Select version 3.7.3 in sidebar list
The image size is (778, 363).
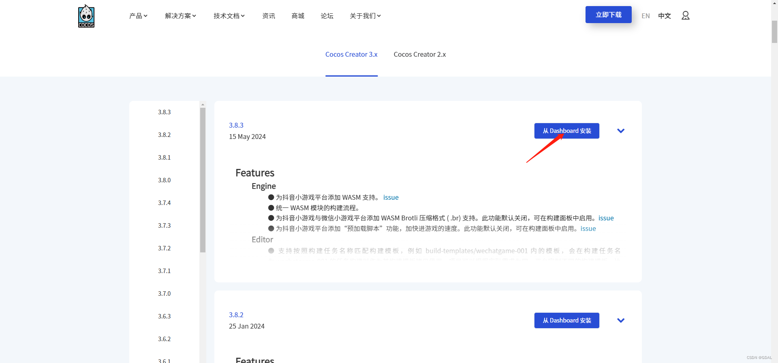point(164,226)
